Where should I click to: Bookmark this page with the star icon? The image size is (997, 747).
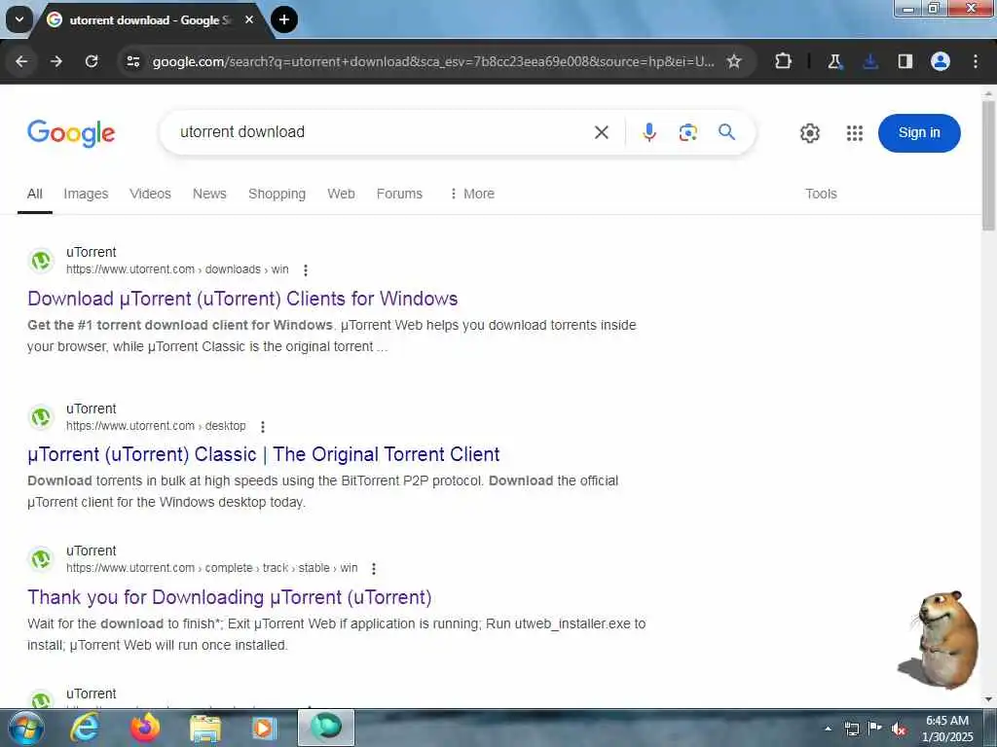734,61
